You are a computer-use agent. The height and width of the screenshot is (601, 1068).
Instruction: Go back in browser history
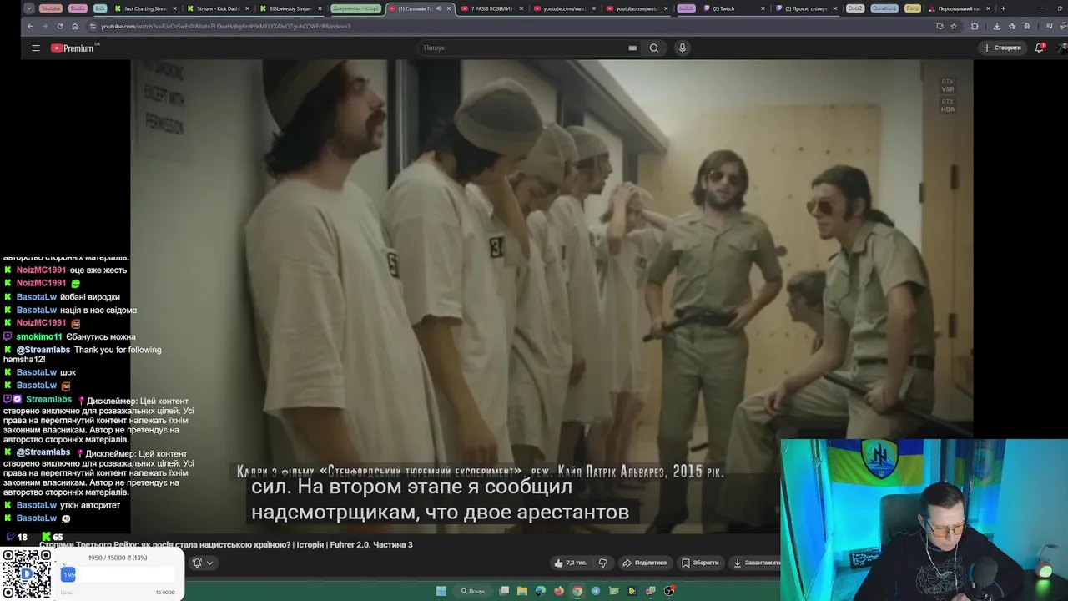click(30, 26)
